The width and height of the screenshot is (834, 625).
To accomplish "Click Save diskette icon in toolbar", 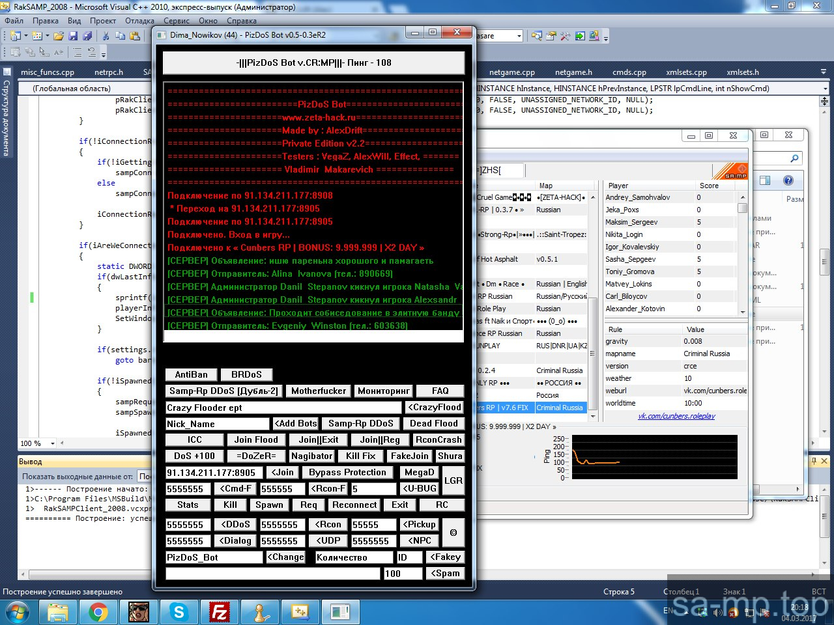I will [x=73, y=36].
